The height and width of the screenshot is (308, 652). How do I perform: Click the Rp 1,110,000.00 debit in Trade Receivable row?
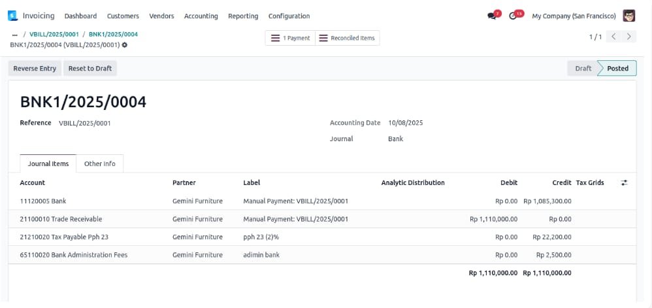coord(494,219)
